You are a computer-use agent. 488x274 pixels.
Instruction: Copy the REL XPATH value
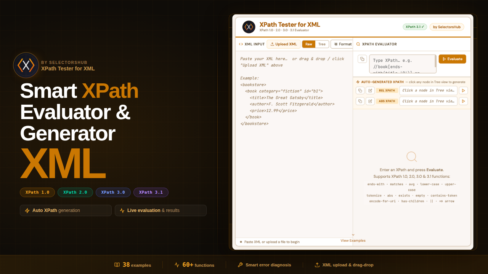pos(360,91)
